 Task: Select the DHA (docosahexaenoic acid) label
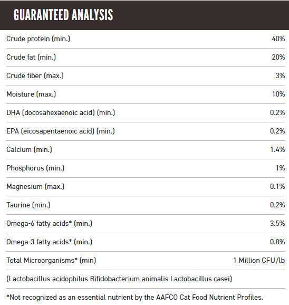pyautogui.click(x=61, y=113)
